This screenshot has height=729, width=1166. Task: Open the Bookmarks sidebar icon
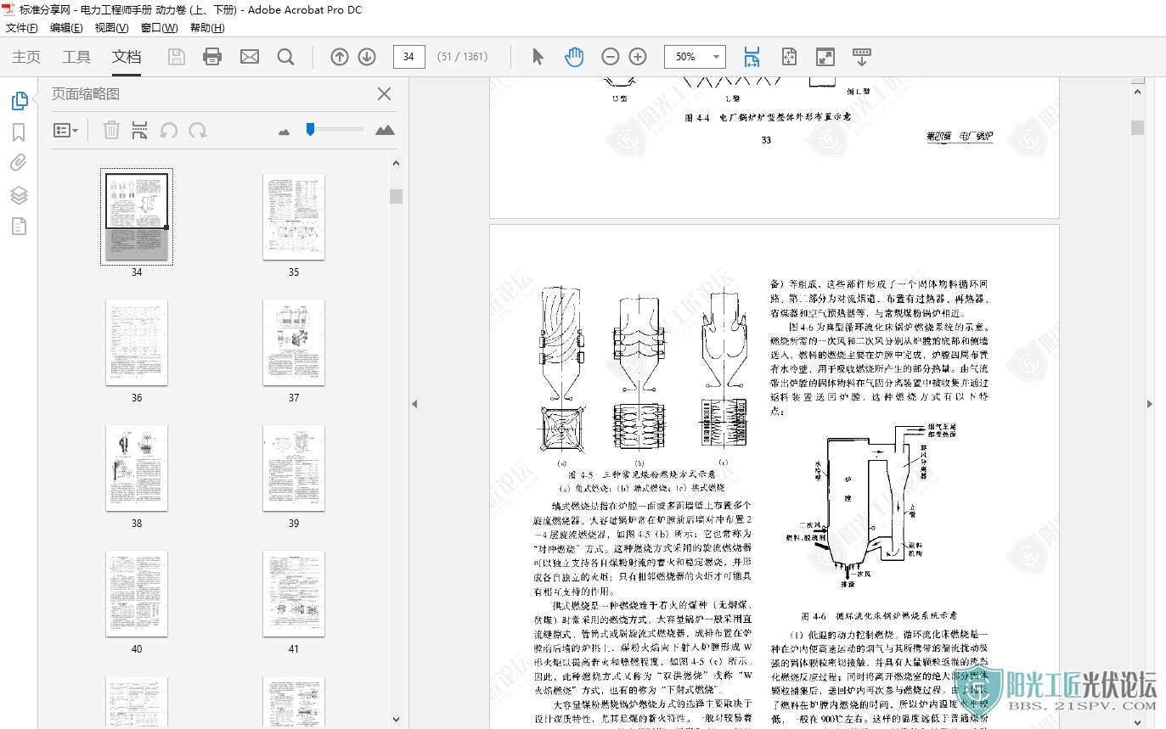tap(19, 132)
